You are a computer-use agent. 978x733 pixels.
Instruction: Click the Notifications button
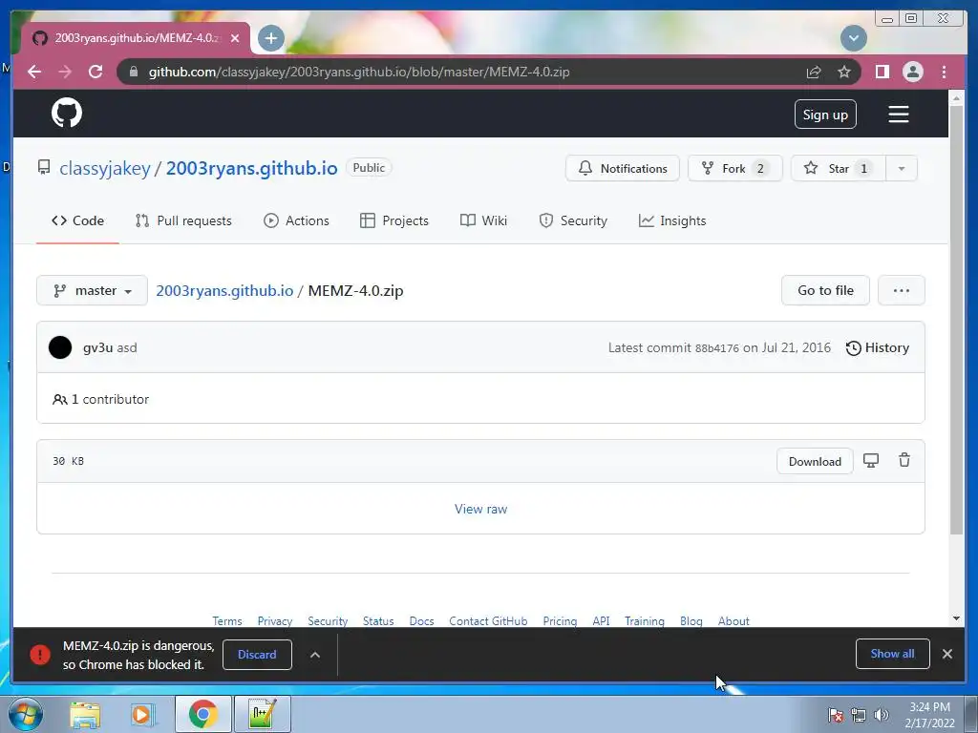point(623,168)
